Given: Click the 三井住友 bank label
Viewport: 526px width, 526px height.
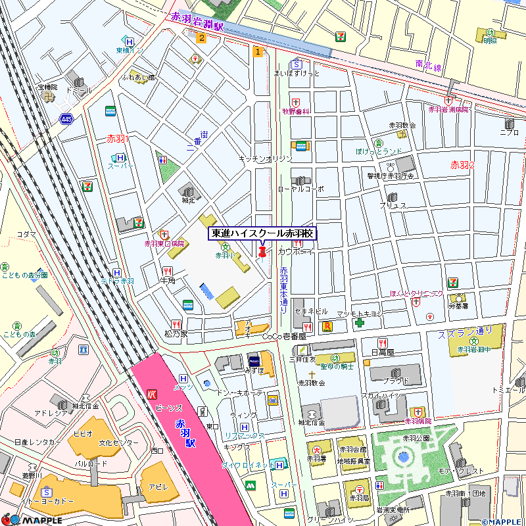Looking at the screenshot, I should click(x=302, y=359).
